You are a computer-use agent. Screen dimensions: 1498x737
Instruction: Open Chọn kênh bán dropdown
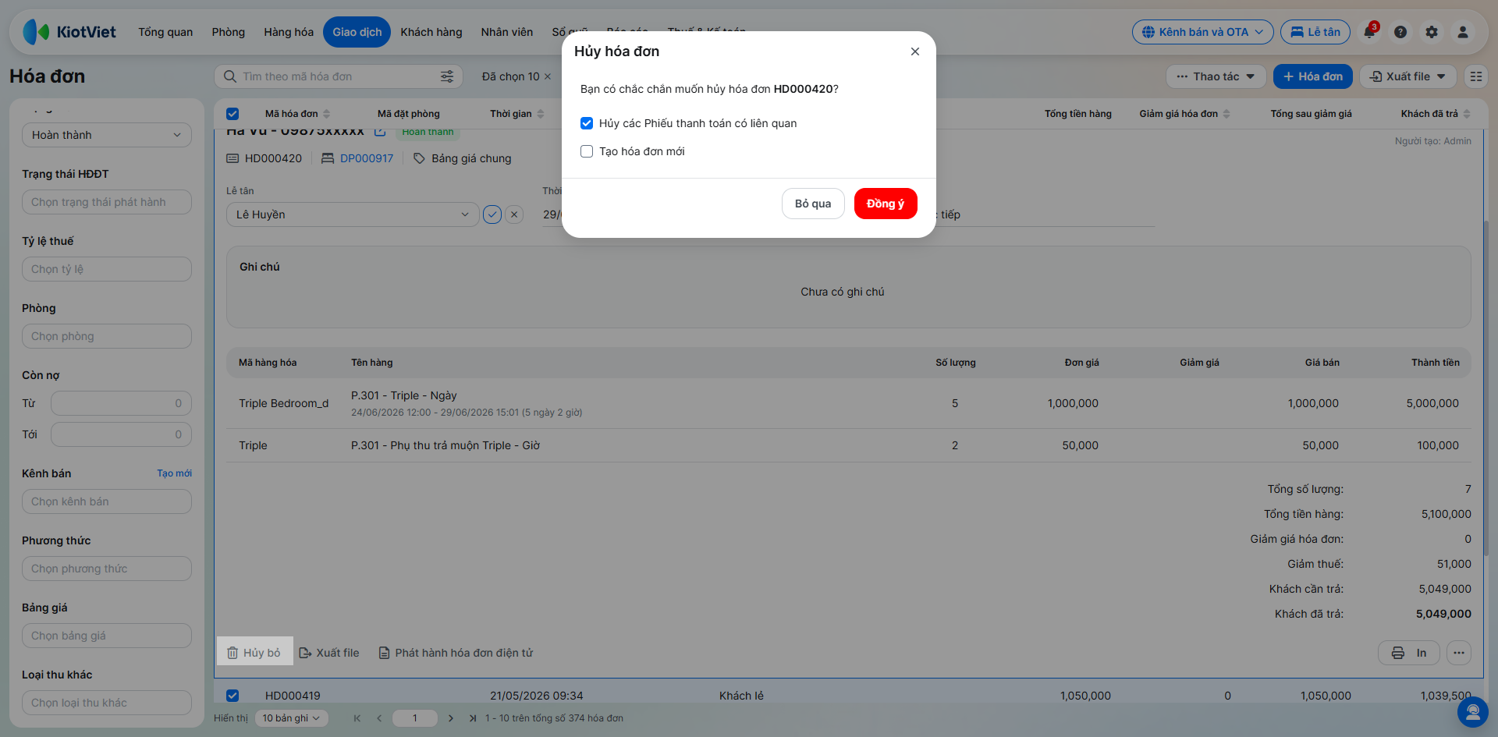tap(107, 501)
